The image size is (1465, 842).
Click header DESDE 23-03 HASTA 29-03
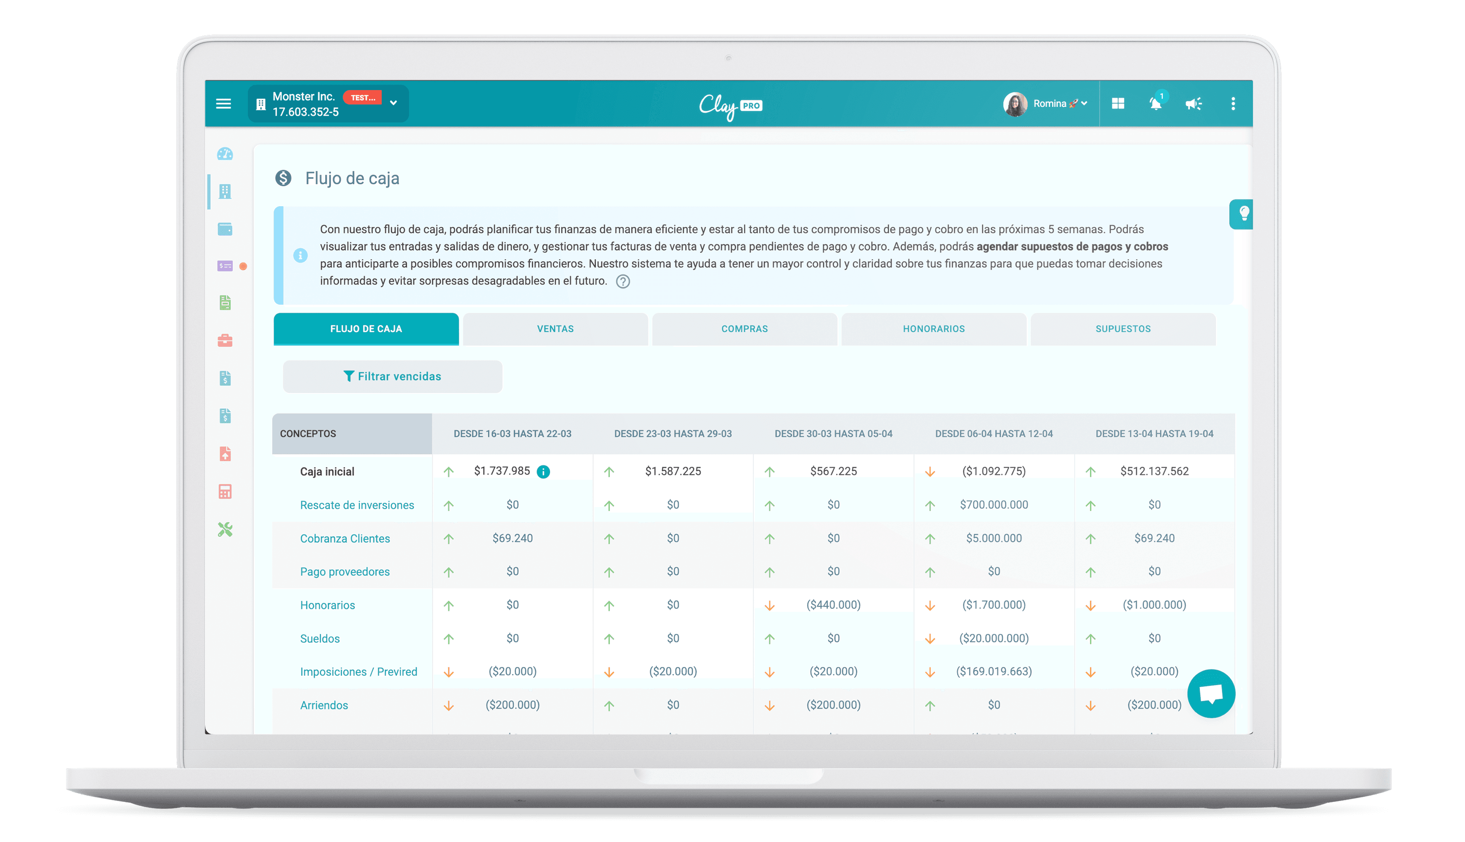pyautogui.click(x=673, y=434)
